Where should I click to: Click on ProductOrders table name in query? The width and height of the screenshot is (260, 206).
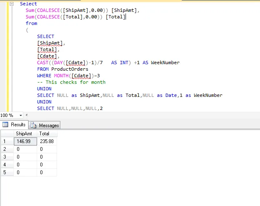(x=70, y=69)
